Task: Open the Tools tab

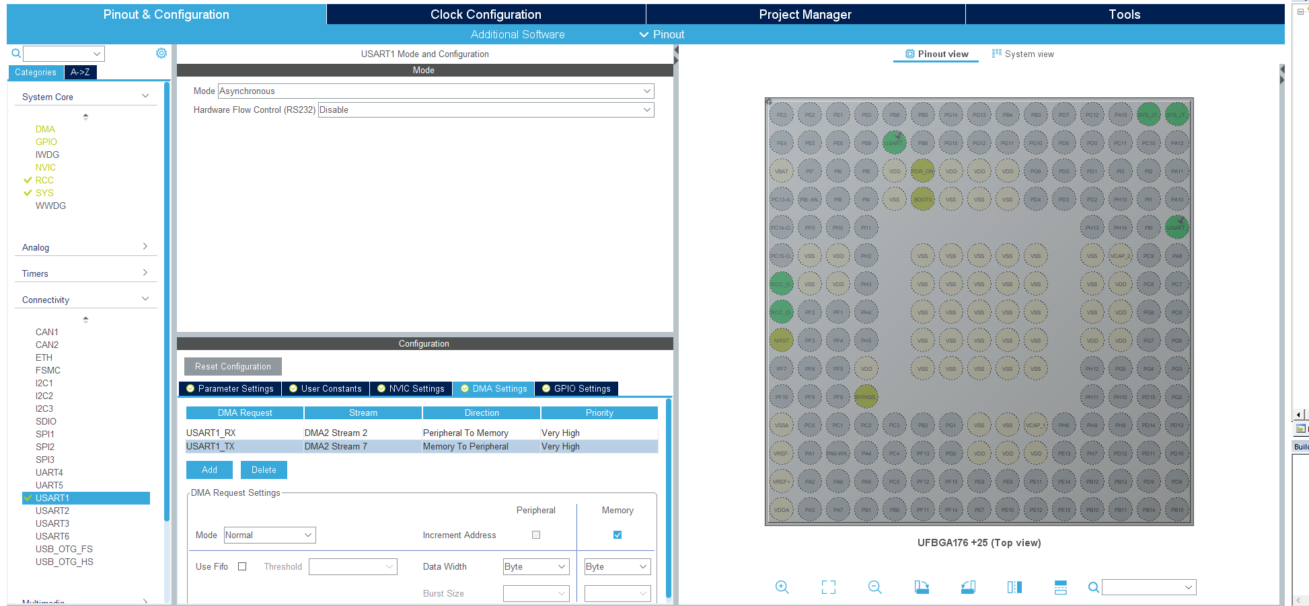Action: point(1125,14)
